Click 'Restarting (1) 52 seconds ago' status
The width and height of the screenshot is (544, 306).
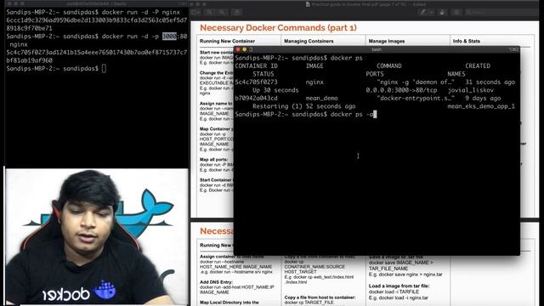[304, 106]
